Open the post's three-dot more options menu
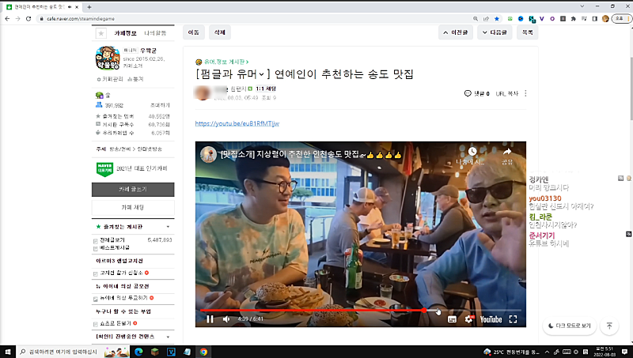The height and width of the screenshot is (358, 633). [x=525, y=93]
